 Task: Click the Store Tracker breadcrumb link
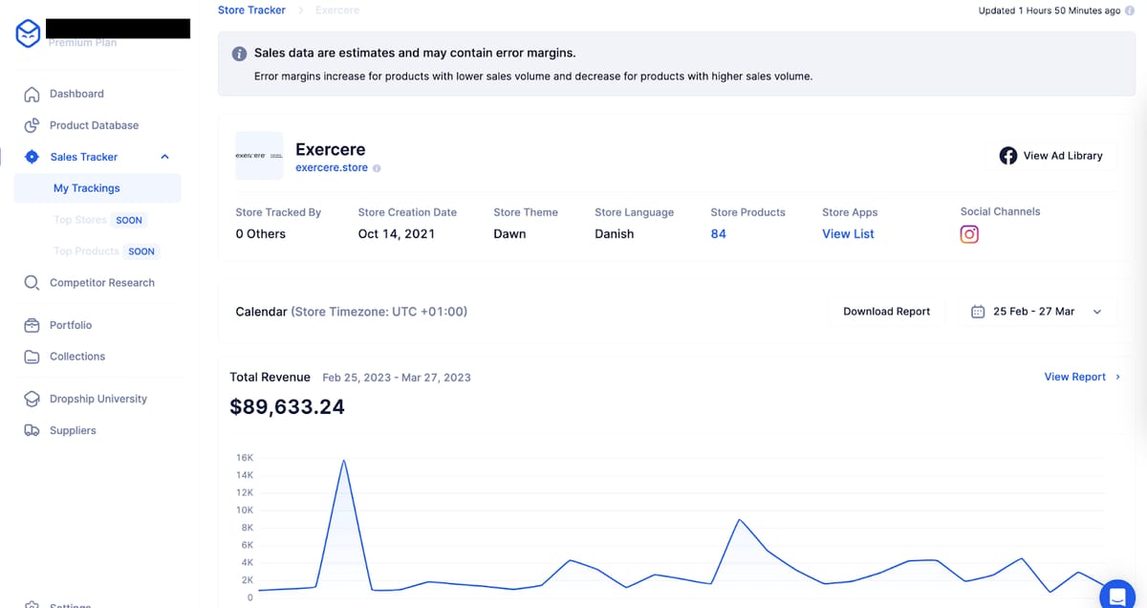pyautogui.click(x=251, y=11)
